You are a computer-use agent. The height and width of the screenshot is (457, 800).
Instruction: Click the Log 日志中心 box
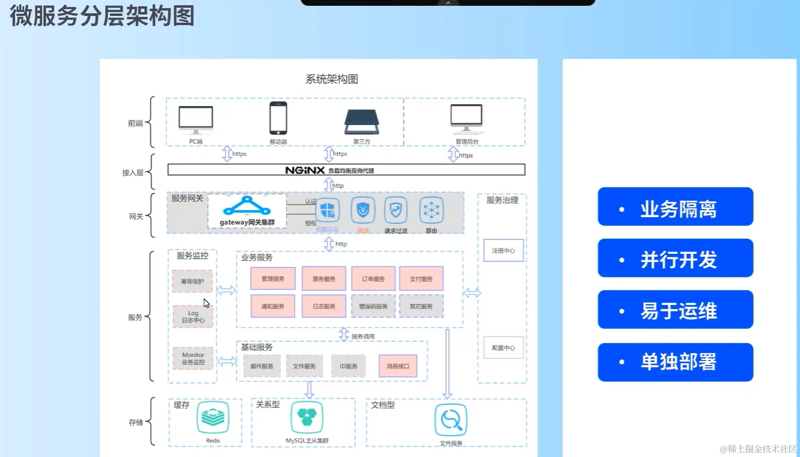point(193,317)
